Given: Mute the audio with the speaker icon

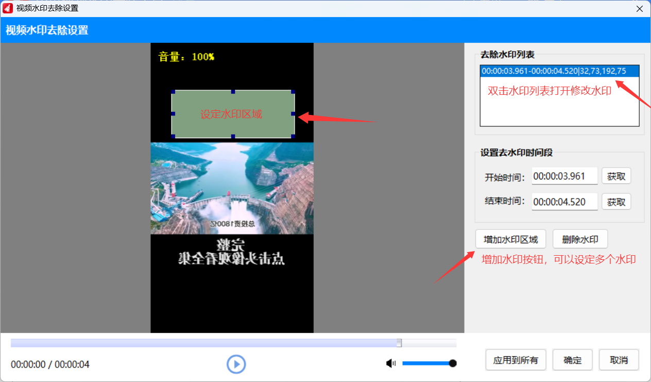Looking at the screenshot, I should point(391,363).
